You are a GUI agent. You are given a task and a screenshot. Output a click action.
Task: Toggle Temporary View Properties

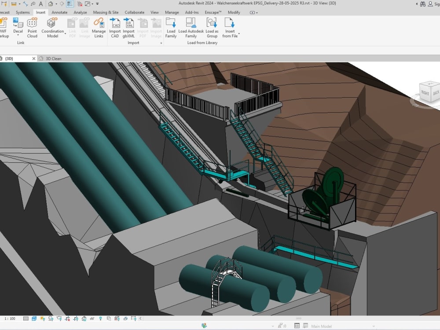[109, 319]
